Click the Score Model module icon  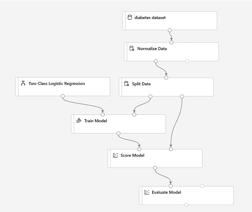pyautogui.click(x=115, y=156)
